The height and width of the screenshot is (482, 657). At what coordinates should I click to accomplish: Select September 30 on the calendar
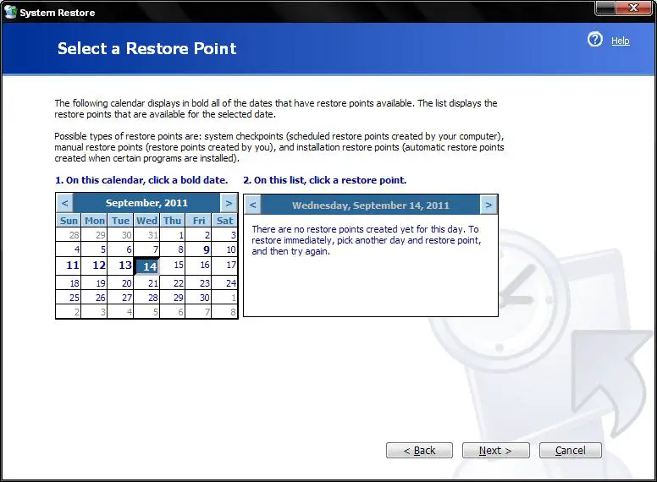click(199, 298)
